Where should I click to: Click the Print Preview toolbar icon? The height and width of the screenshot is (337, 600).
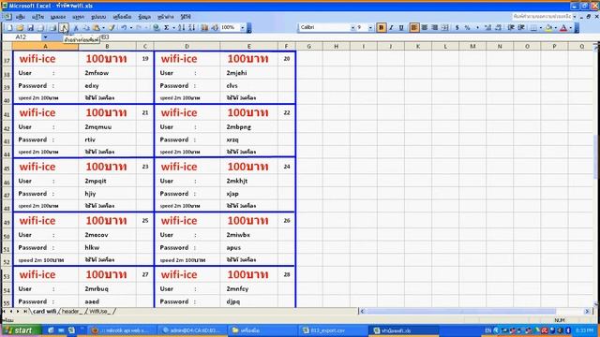point(64,27)
